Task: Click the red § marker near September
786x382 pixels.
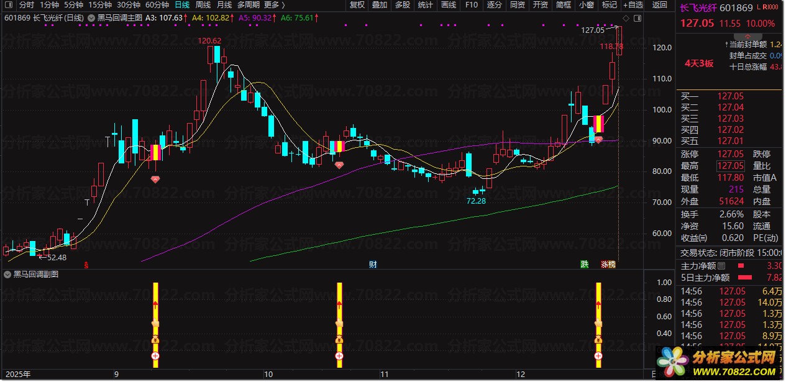Action: tap(86, 264)
